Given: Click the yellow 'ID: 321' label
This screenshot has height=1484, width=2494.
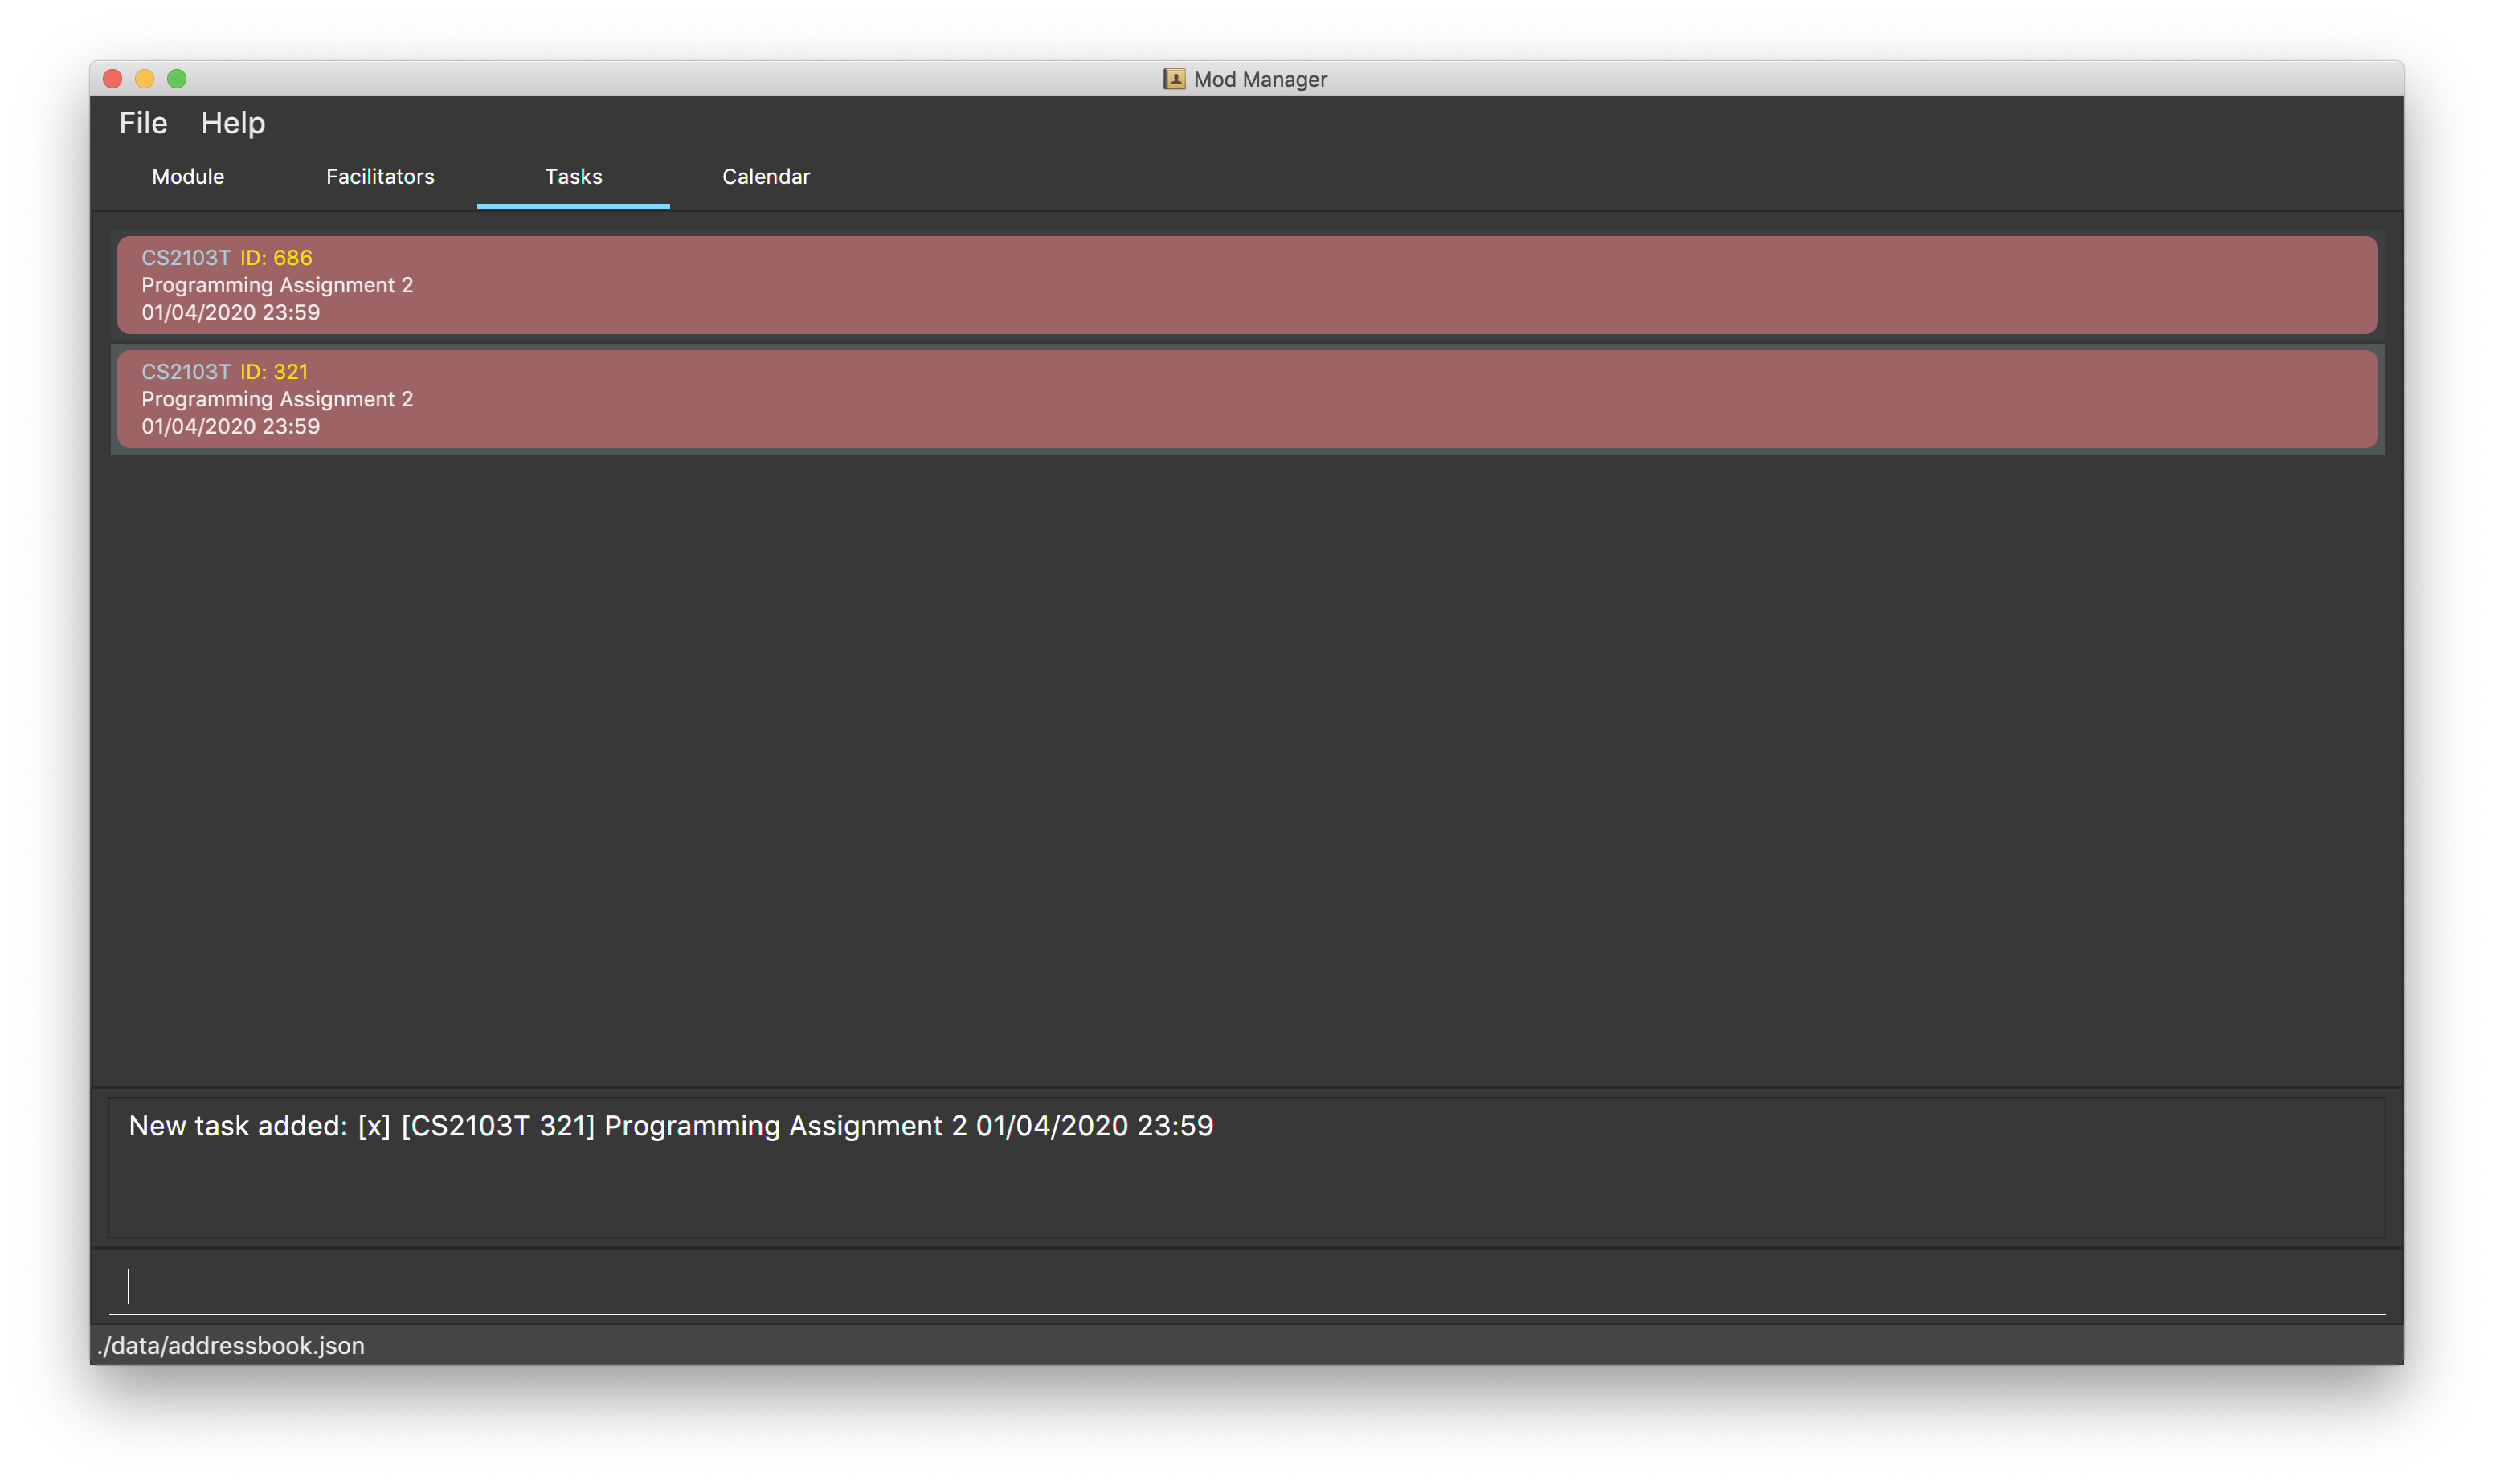Looking at the screenshot, I should [x=274, y=372].
